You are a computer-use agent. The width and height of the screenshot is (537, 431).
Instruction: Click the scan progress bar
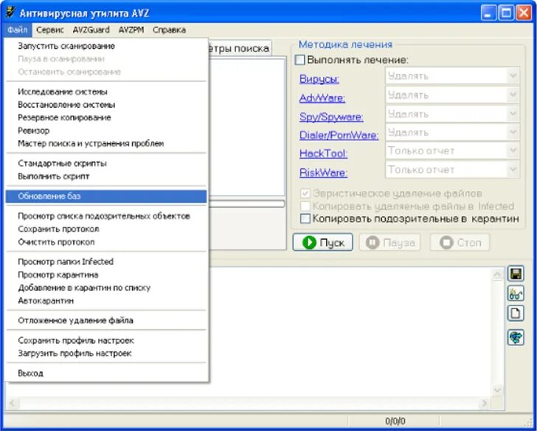click(247, 204)
